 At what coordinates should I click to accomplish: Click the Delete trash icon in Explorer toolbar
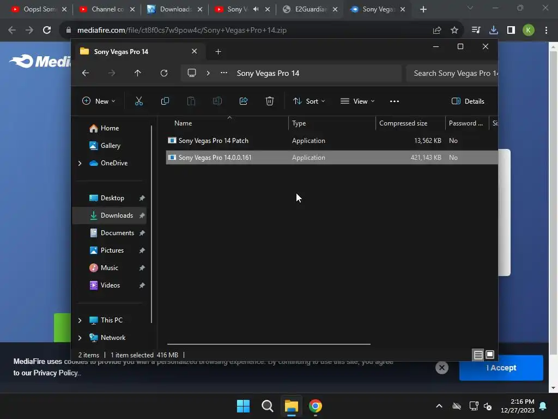pyautogui.click(x=270, y=101)
